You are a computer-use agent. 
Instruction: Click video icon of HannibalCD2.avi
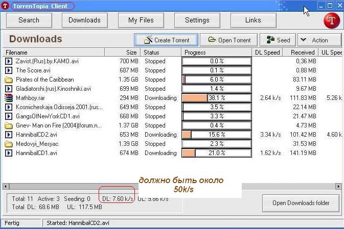pyautogui.click(x=9, y=135)
